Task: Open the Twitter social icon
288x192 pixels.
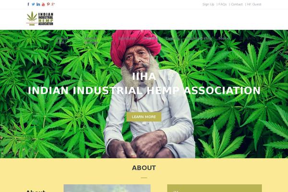Action: pos(33,4)
